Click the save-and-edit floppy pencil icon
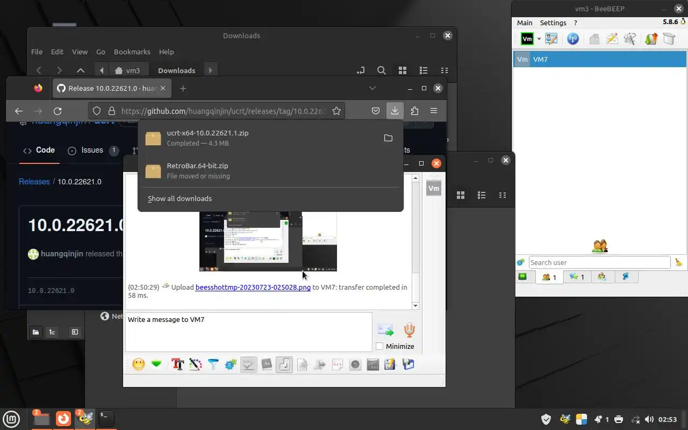Viewport: 688px width, 430px height. coord(390,364)
